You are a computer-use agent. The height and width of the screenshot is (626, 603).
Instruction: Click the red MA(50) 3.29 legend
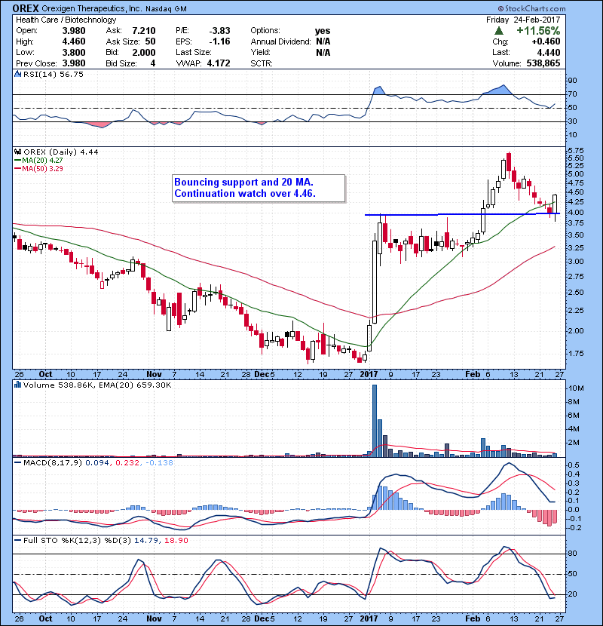pos(38,168)
